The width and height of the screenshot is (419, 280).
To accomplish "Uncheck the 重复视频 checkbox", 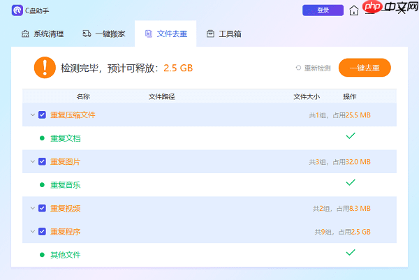I will 43,208.
